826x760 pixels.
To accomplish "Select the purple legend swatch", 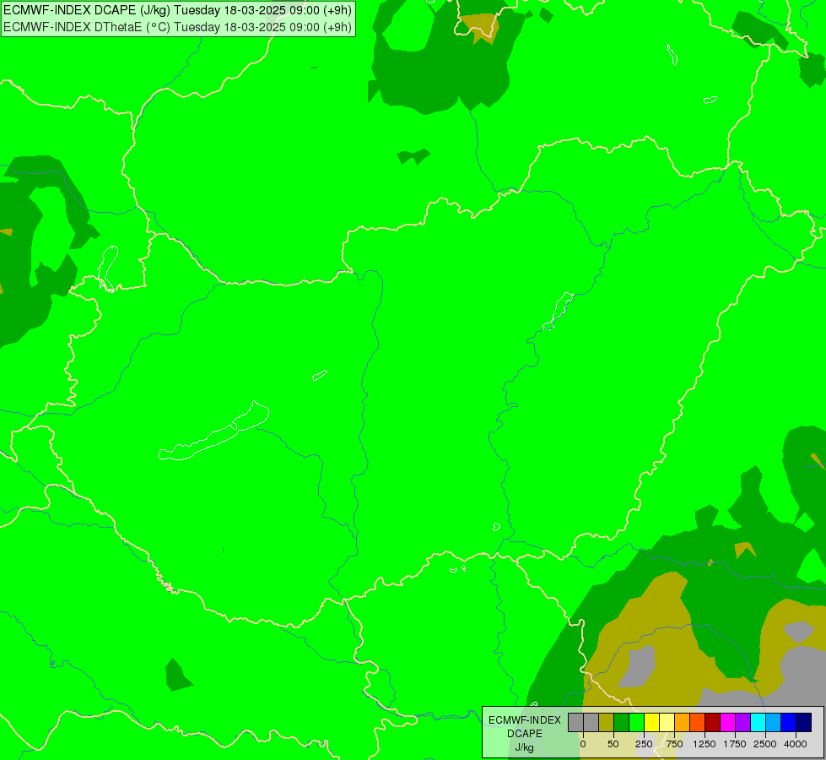I will 742,722.
